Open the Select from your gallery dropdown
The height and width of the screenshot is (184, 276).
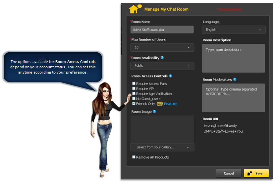tap(162, 147)
